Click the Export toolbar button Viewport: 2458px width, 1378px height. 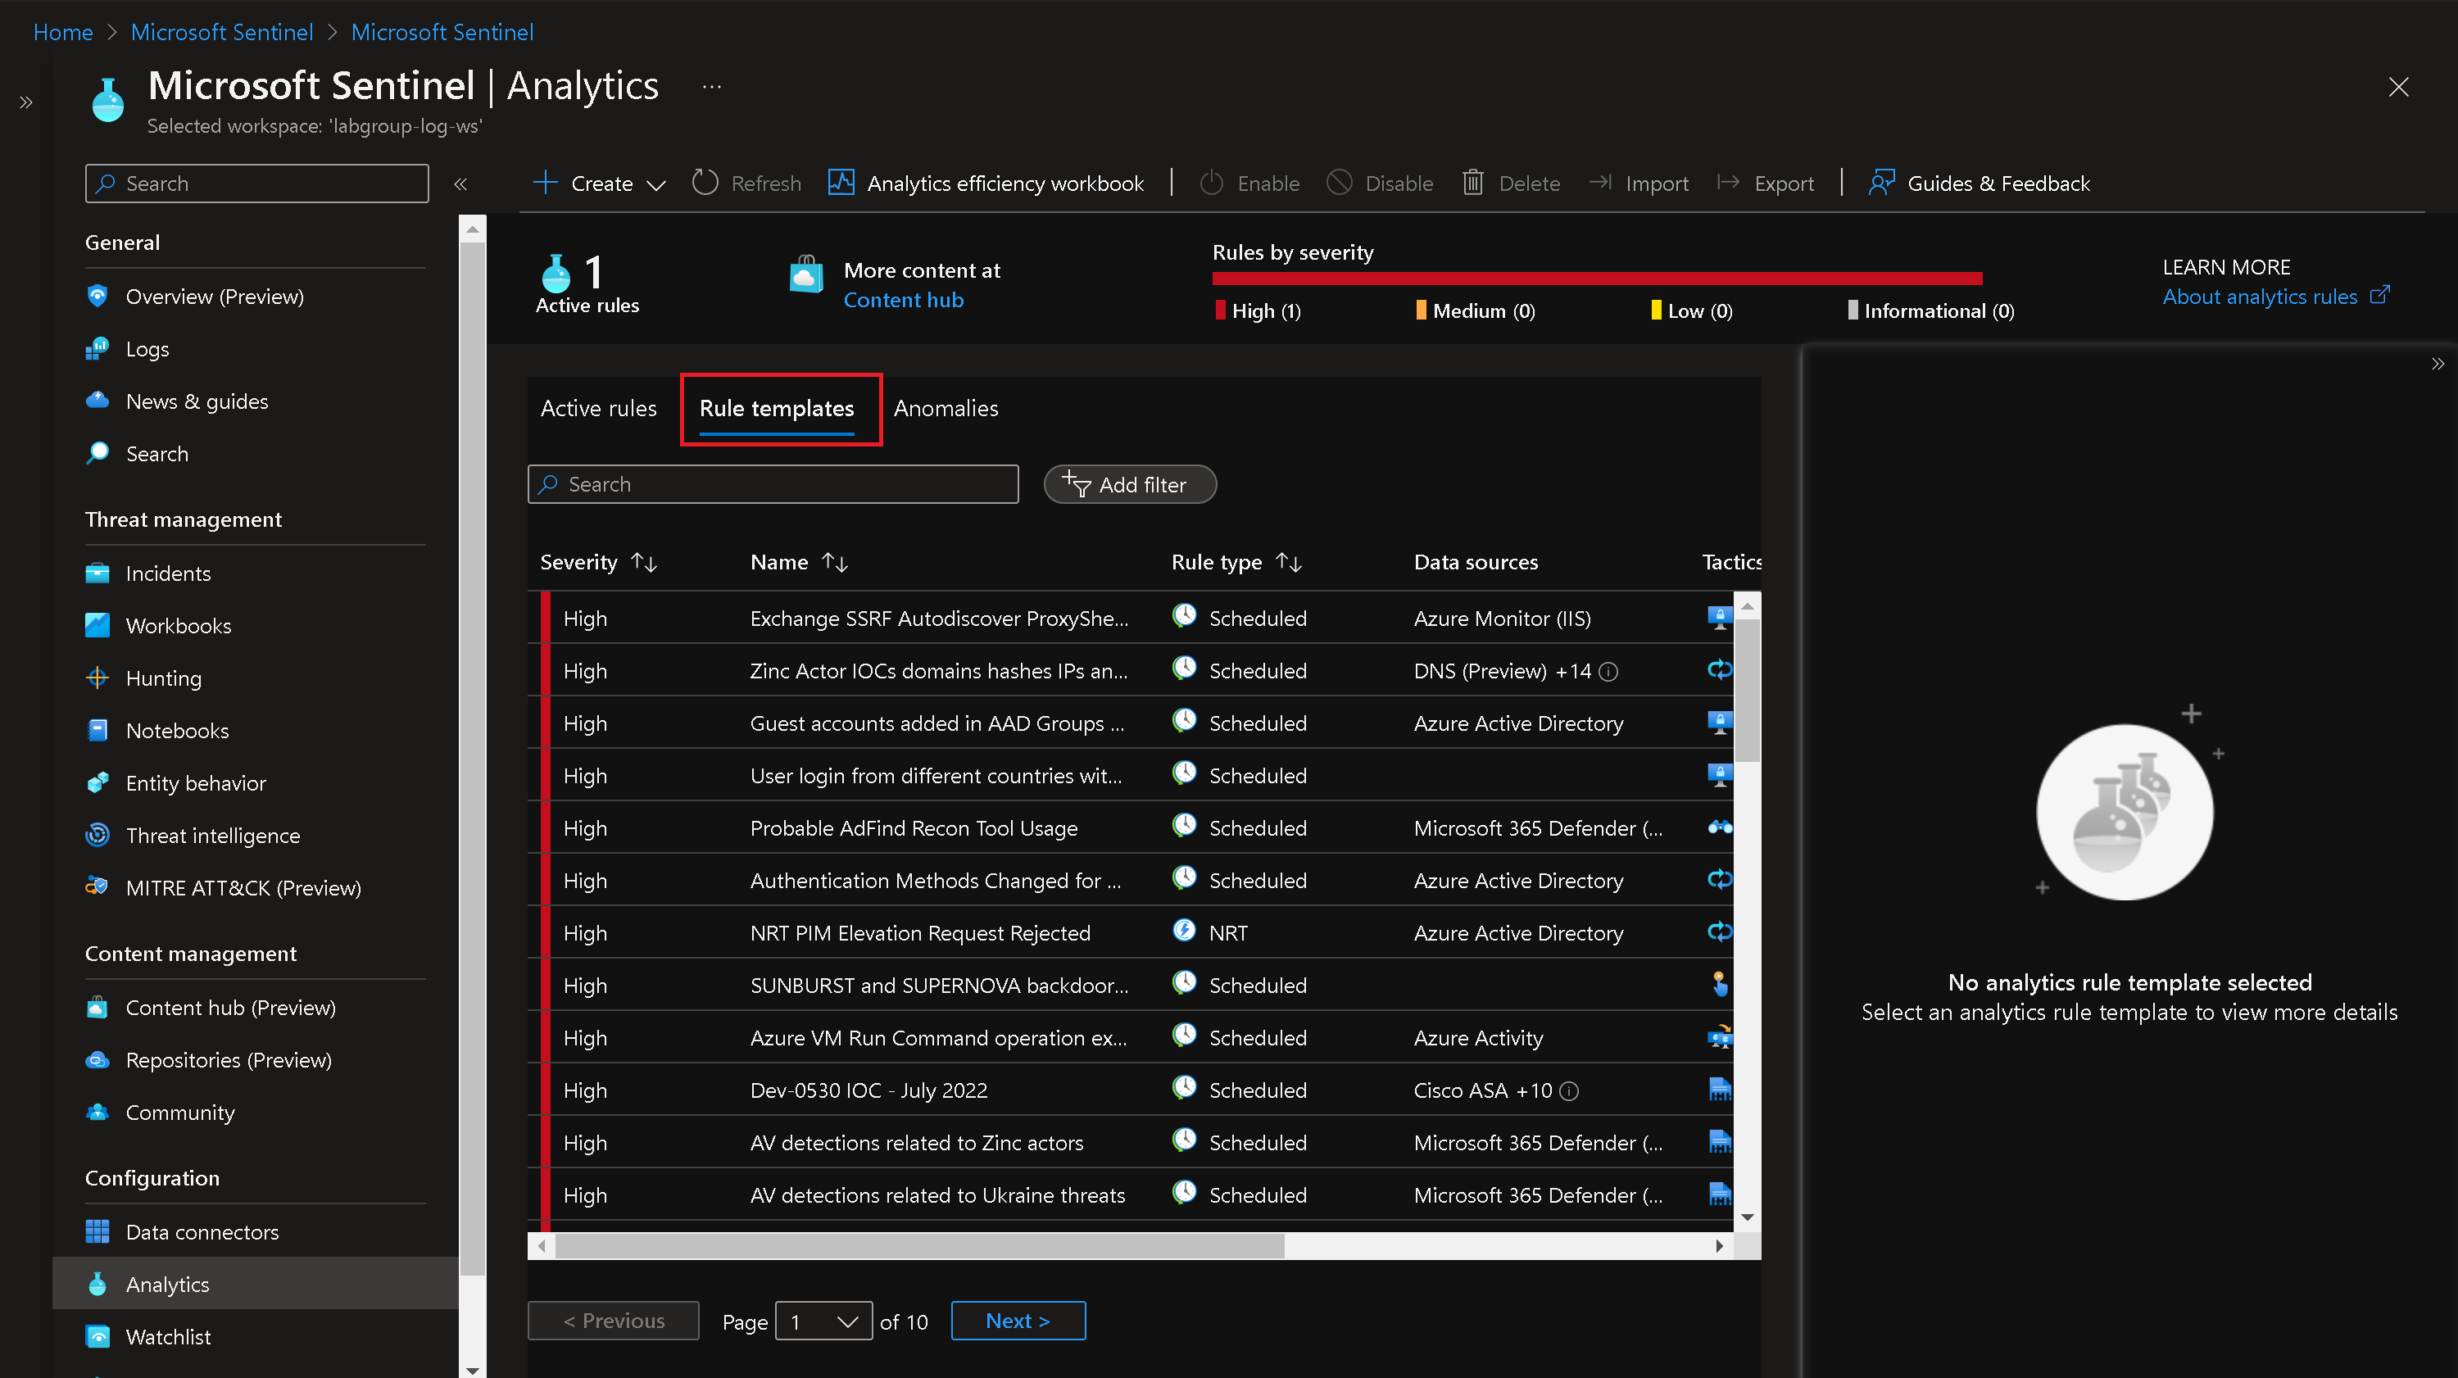pos(1766,182)
